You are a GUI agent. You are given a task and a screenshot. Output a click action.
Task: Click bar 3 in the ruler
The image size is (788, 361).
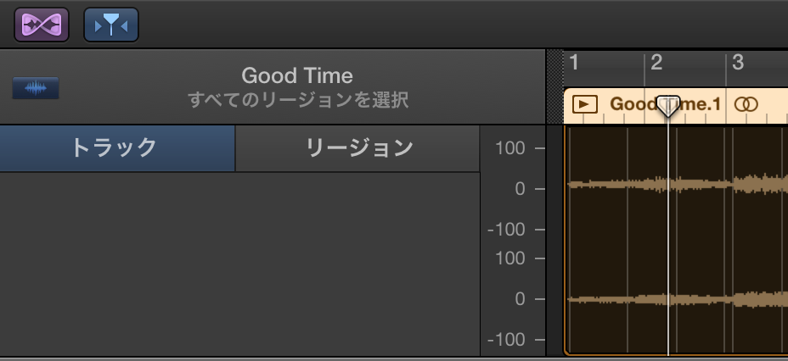click(x=738, y=62)
